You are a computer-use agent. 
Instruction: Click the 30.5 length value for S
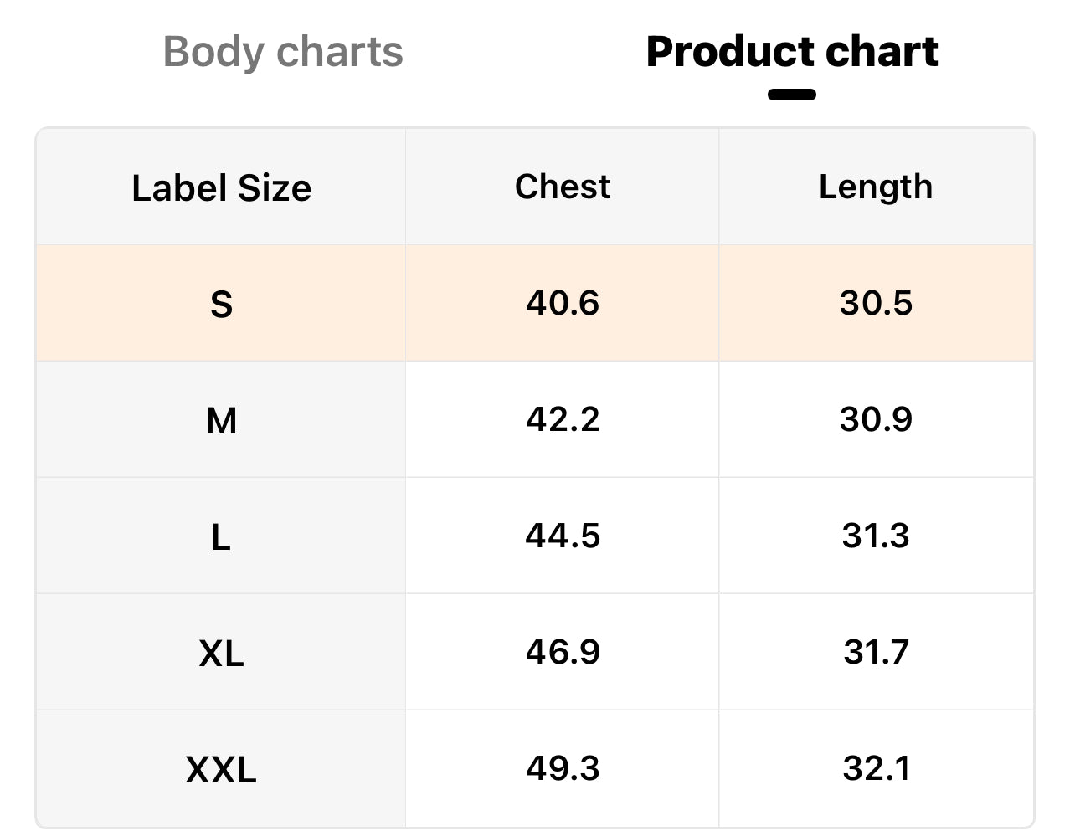pos(876,303)
